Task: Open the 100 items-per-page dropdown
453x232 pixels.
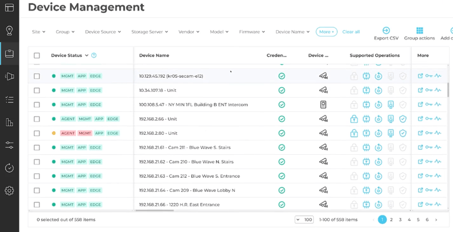Action: pos(304,220)
